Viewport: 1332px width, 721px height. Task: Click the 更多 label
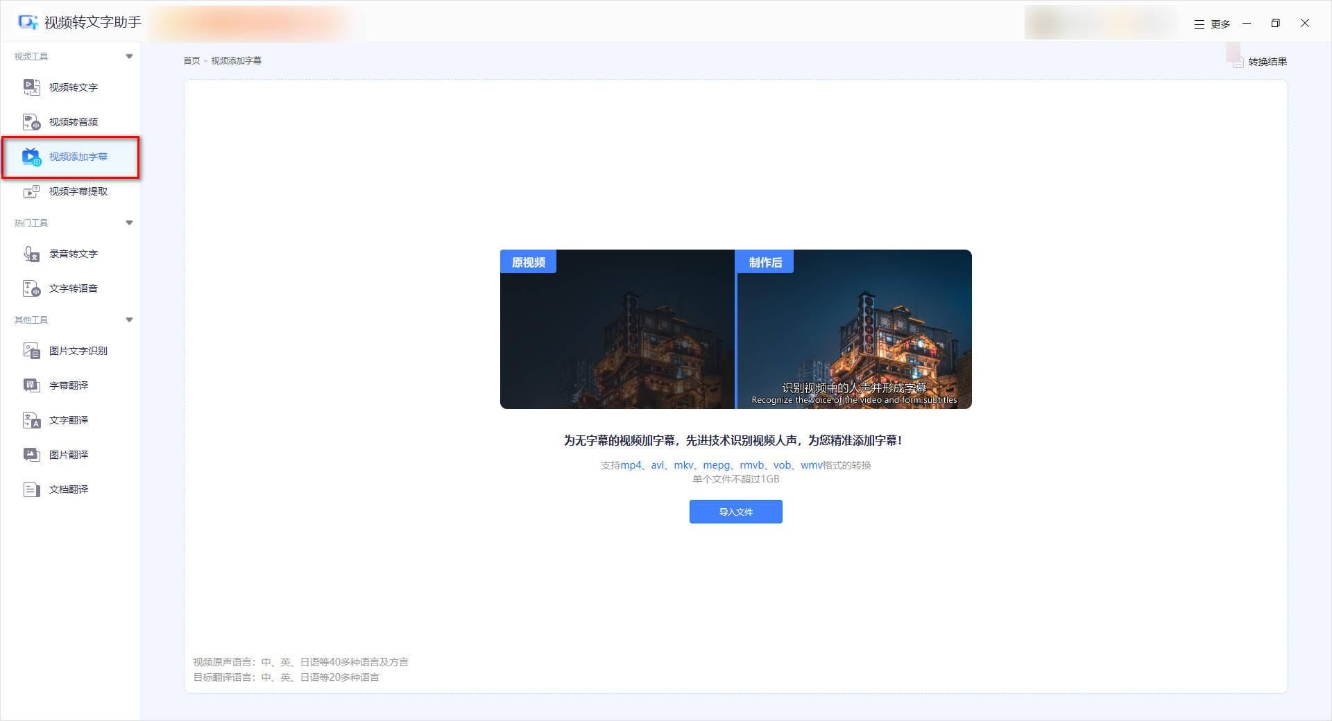pyautogui.click(x=1220, y=24)
